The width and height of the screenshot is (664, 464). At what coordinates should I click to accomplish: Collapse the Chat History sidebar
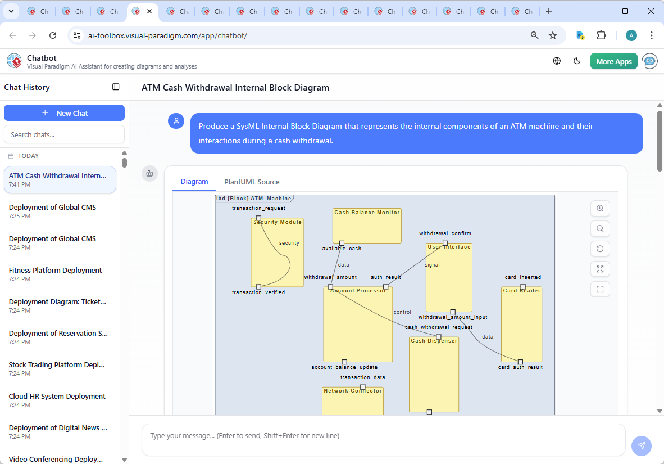coord(116,87)
